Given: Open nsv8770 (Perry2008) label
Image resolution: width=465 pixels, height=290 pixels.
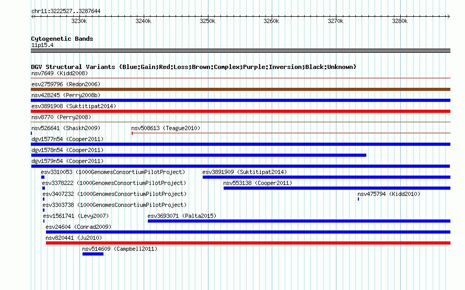Looking at the screenshot, I should point(61,117).
